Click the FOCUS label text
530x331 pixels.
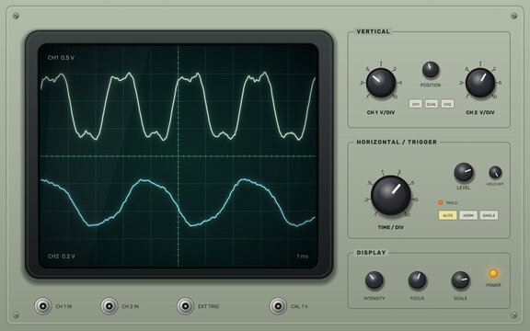click(417, 298)
